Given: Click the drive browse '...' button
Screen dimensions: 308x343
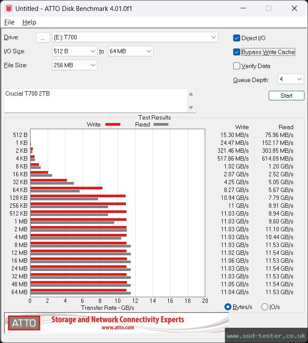Looking at the screenshot, I should click(43, 38).
